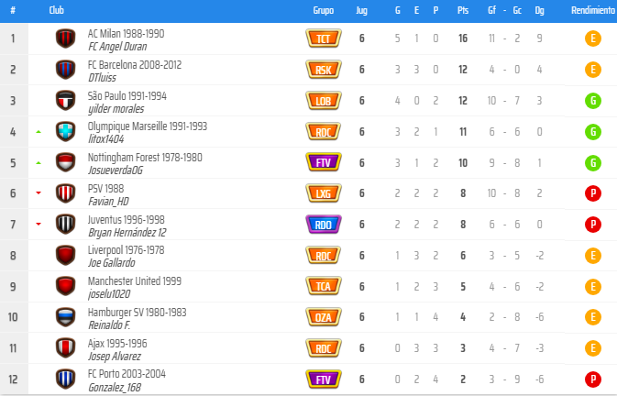Click the Juventus 1996-1998 striped crest
Viewport: 617px width, 396px height.
pyautogui.click(x=65, y=225)
